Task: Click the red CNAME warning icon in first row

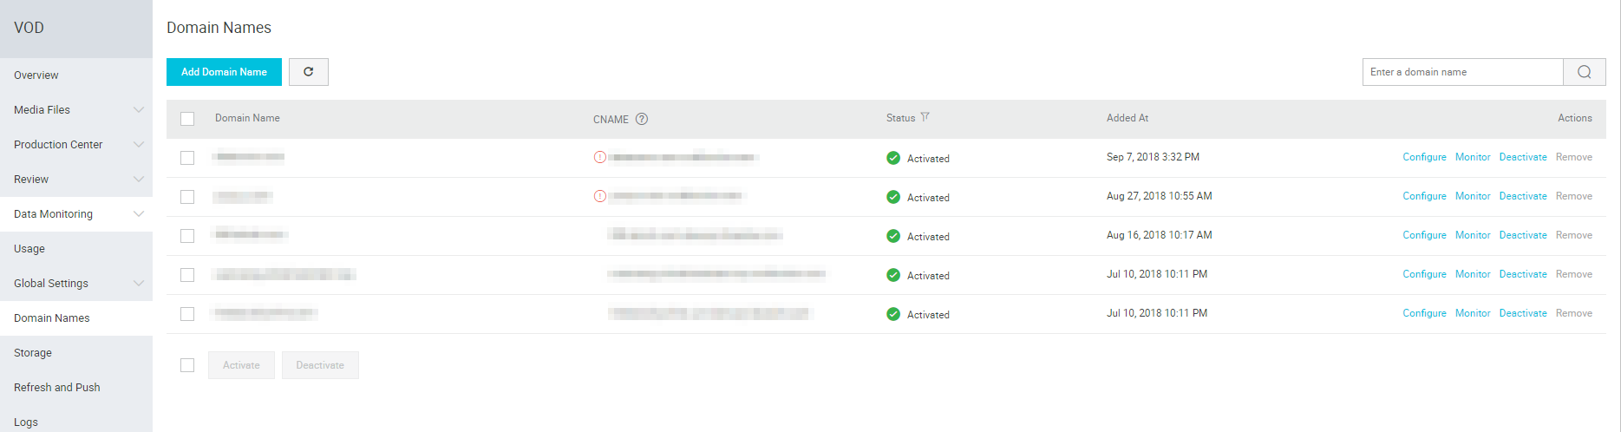Action: tap(599, 157)
